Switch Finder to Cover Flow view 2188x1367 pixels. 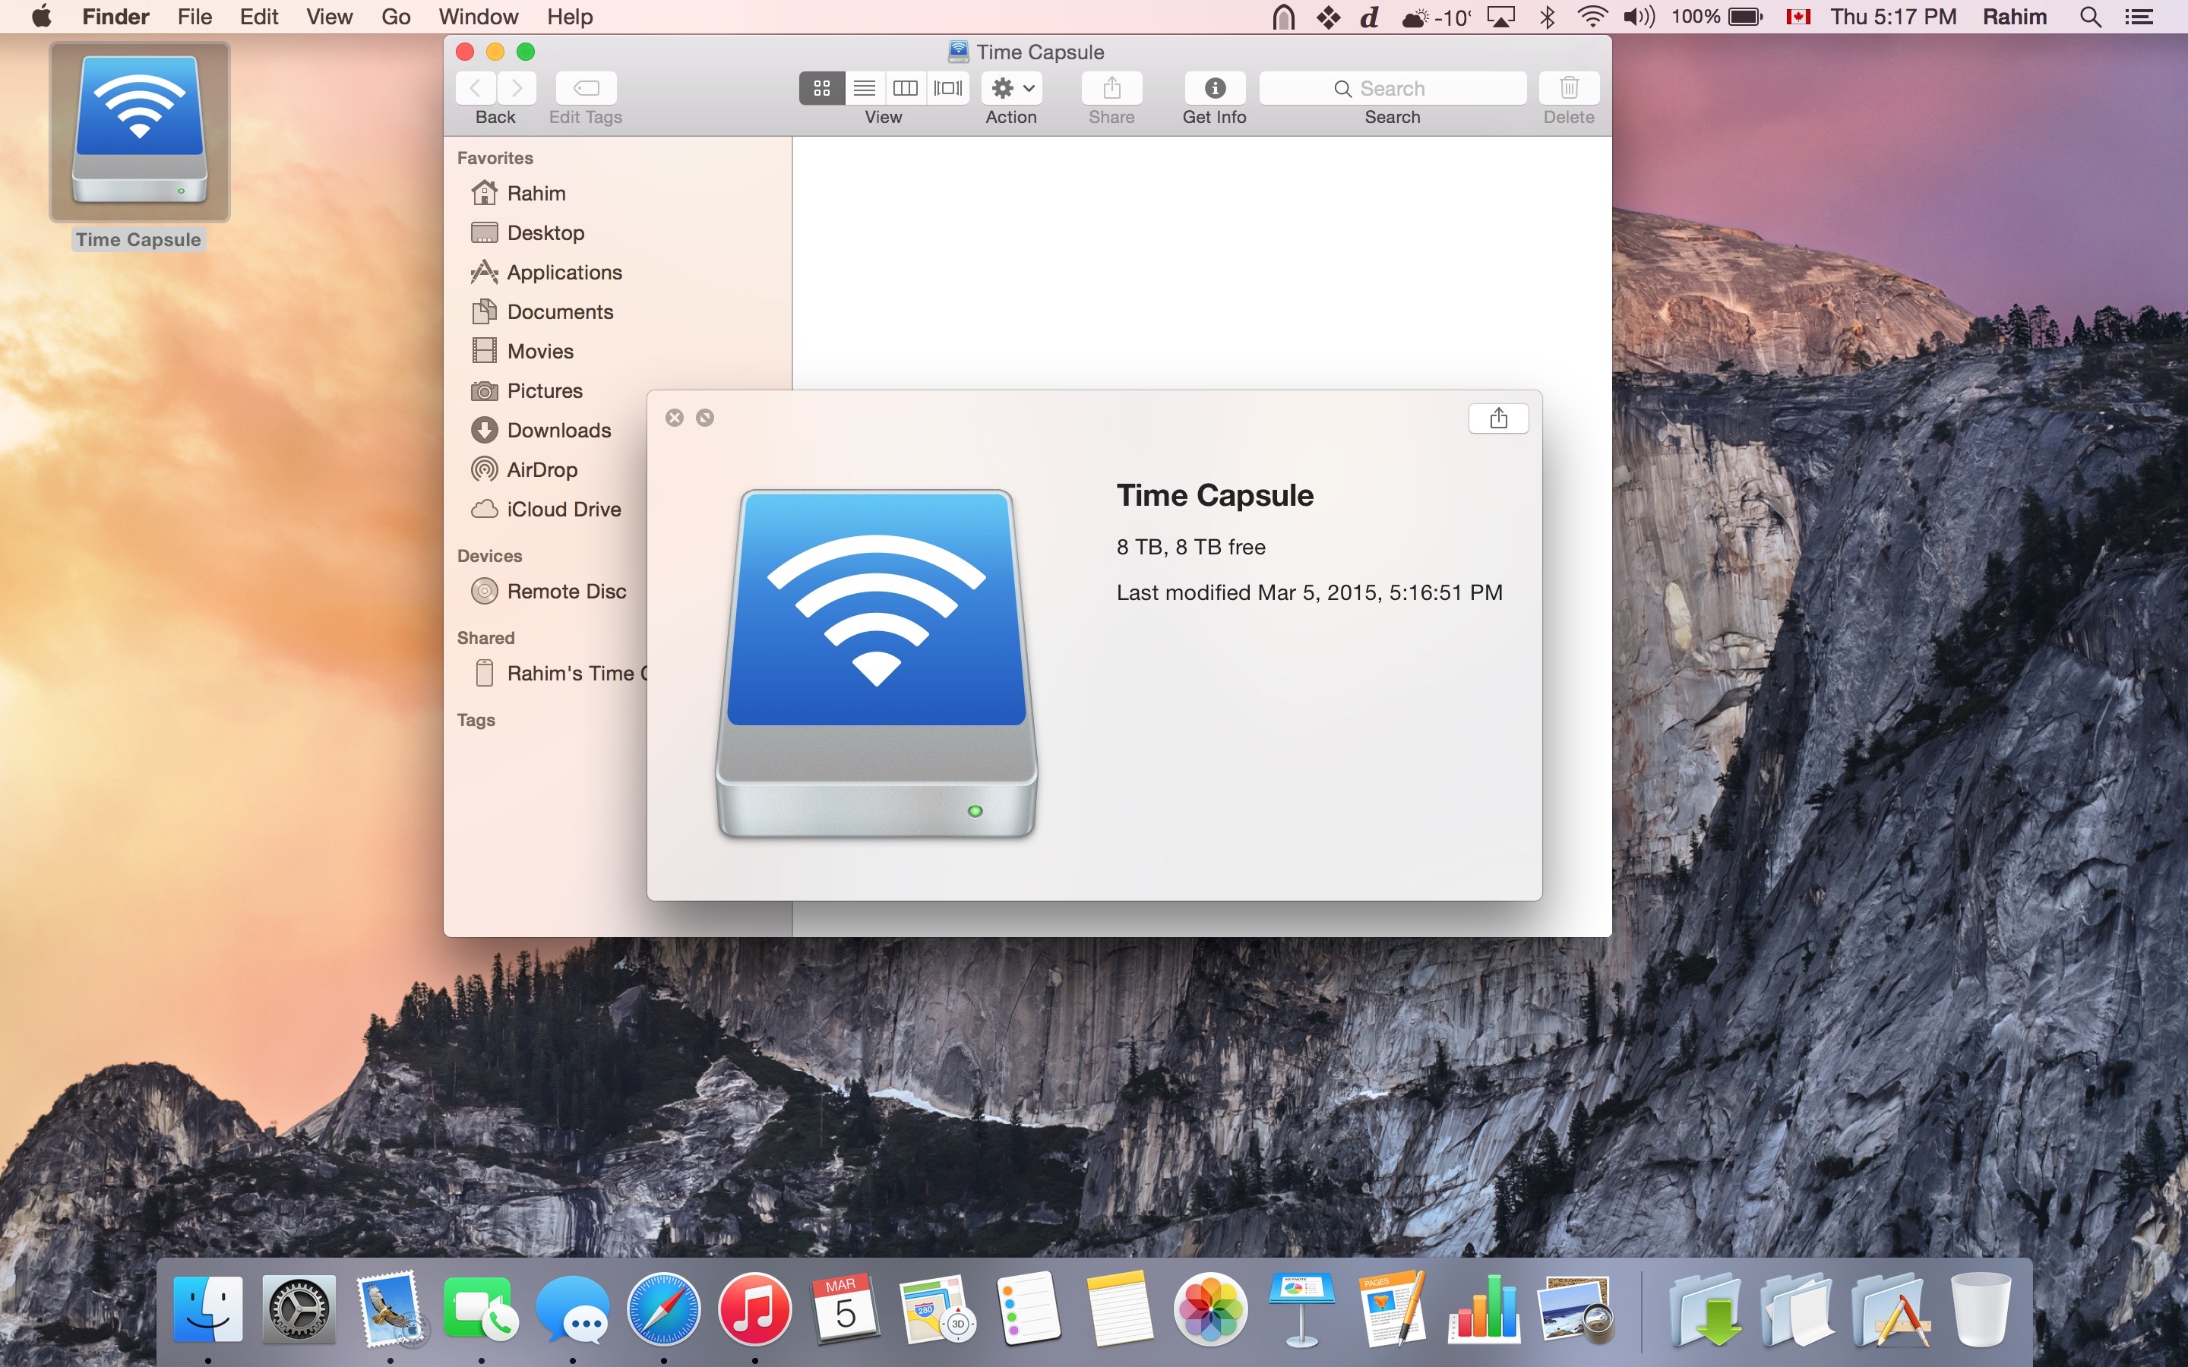pyautogui.click(x=948, y=87)
